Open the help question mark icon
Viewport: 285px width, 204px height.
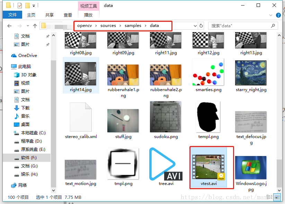(278, 15)
